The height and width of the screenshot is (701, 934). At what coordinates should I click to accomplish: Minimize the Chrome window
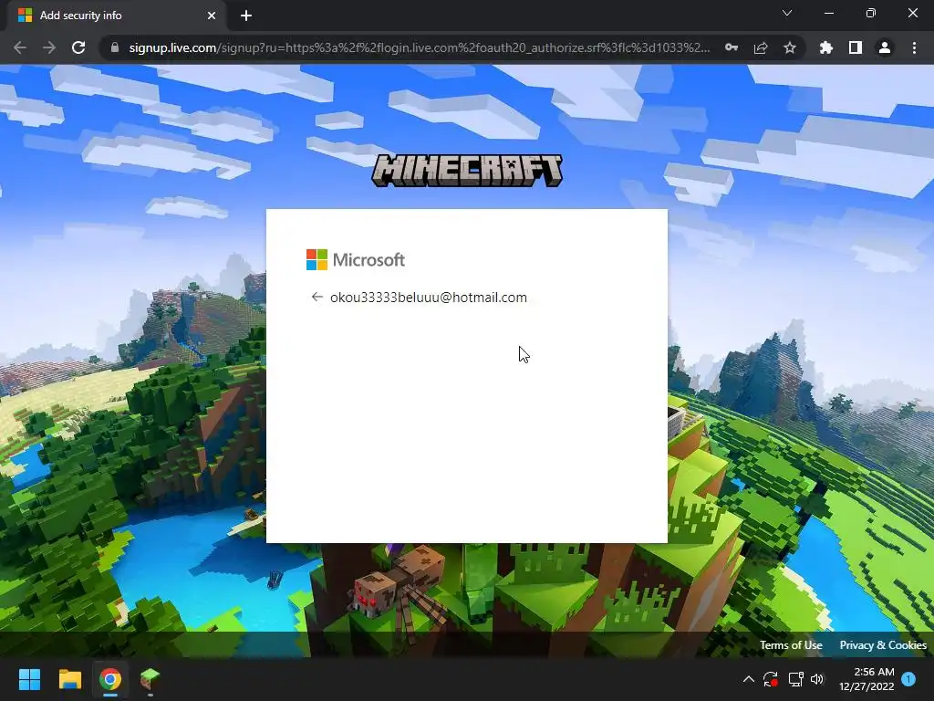click(828, 13)
